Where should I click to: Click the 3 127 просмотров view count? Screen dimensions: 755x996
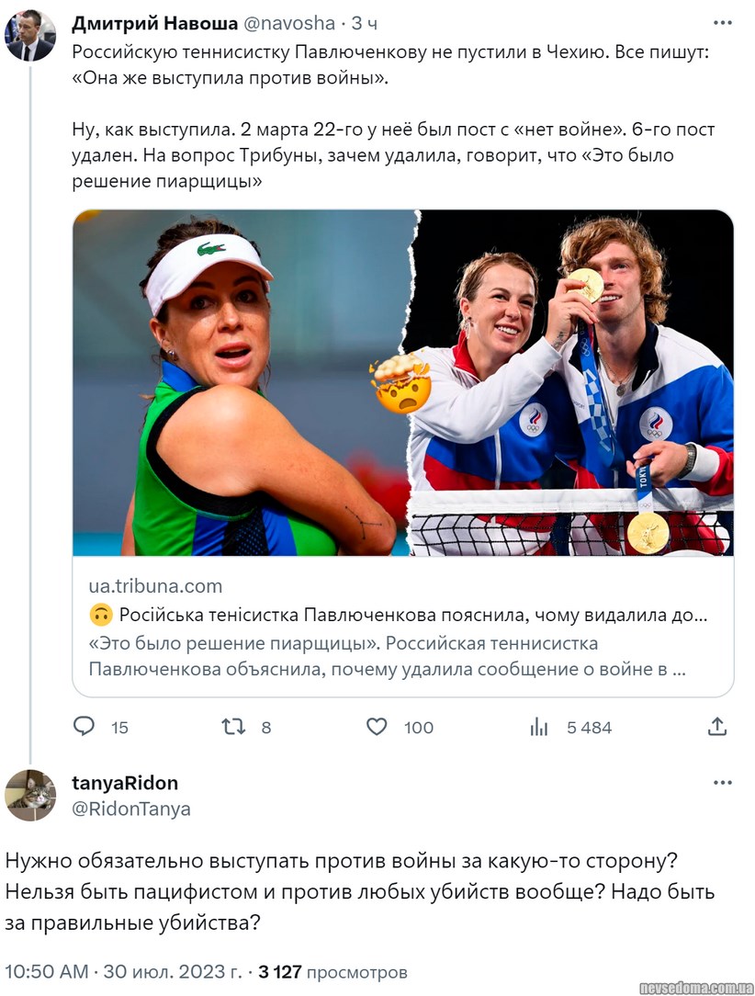(333, 971)
